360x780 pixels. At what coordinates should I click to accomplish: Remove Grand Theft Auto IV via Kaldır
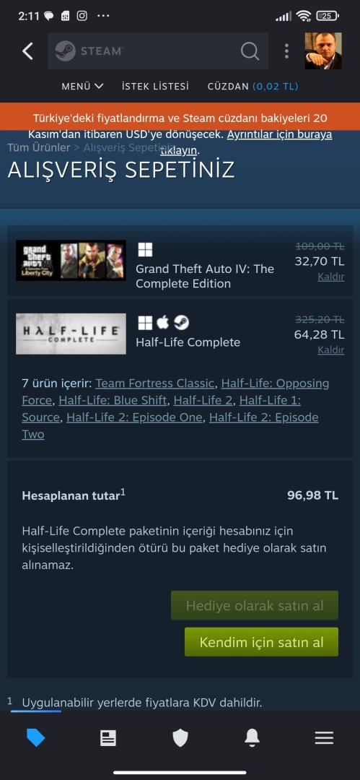(331, 277)
